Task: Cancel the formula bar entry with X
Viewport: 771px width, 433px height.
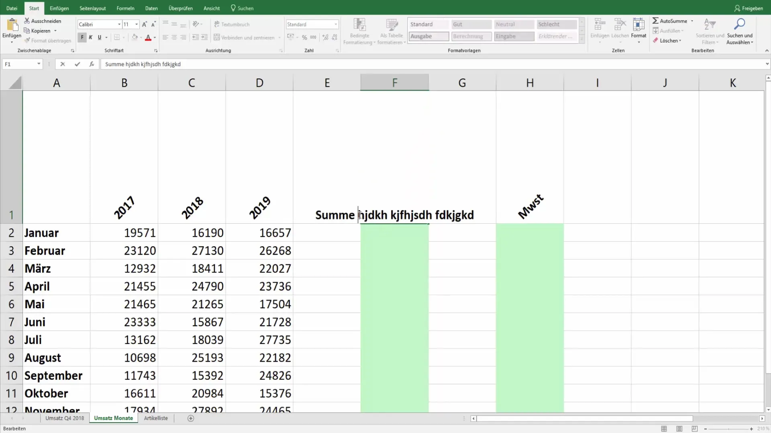Action: click(63, 64)
